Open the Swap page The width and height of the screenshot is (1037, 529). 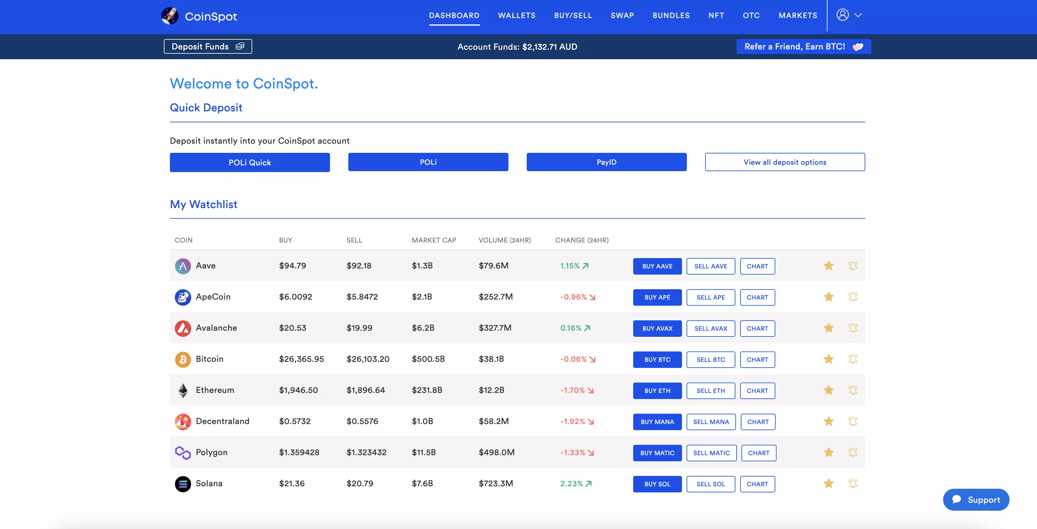[x=622, y=15]
